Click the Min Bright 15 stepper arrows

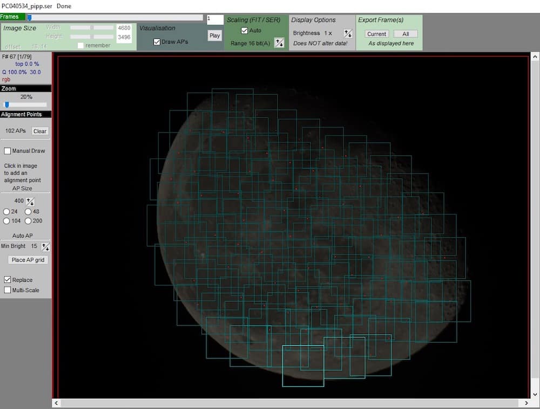point(45,246)
